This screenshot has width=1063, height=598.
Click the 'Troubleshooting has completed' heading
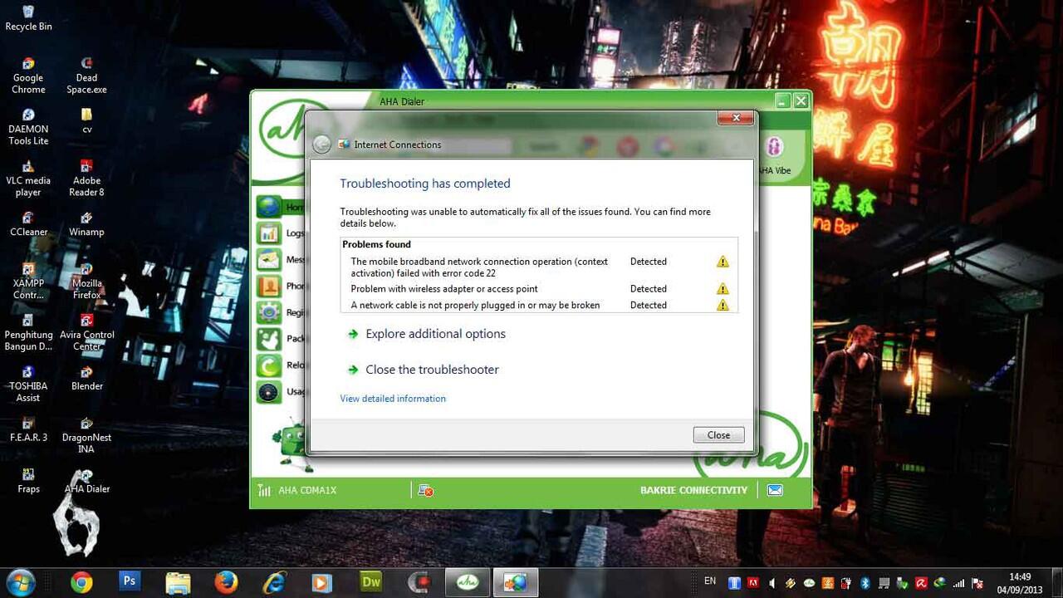pos(425,184)
